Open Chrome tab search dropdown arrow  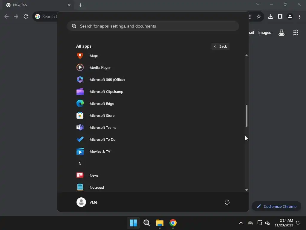click(x=258, y=4)
